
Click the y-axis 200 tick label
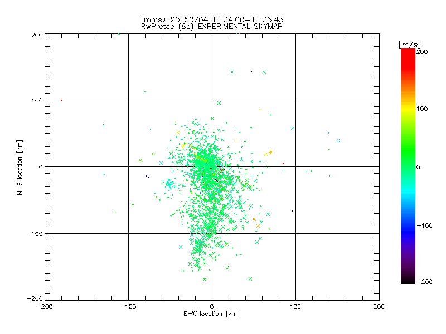coord(37,35)
